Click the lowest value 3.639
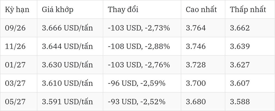 coord(240,46)
